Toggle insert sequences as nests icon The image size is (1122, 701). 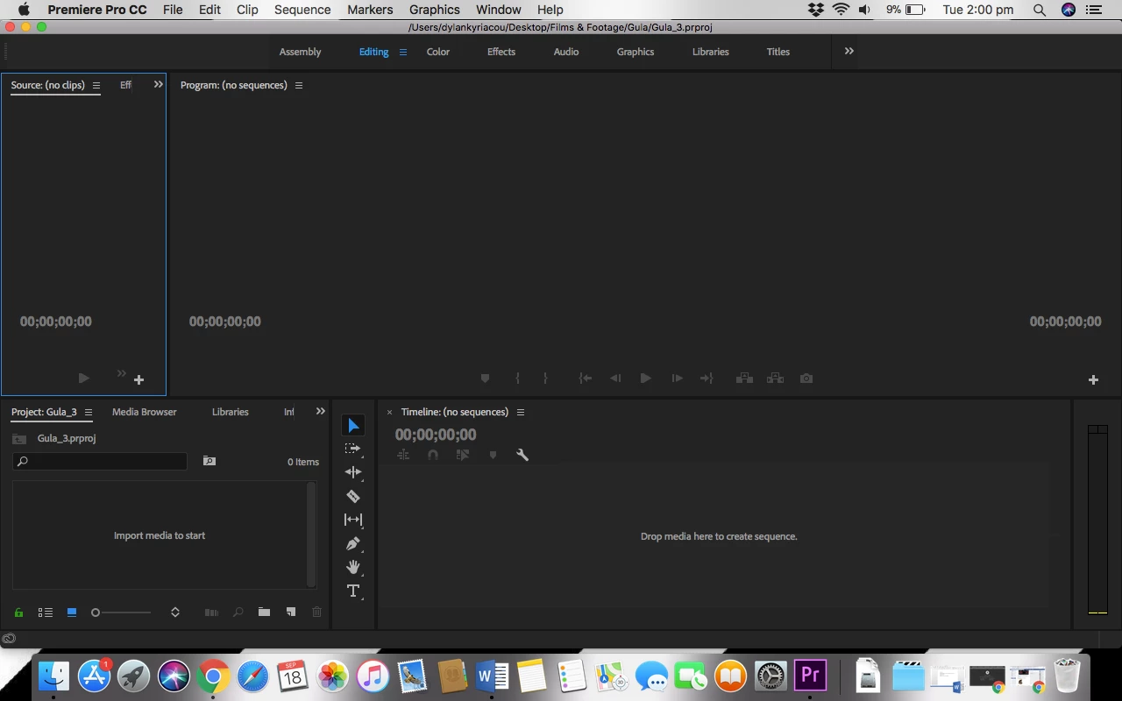click(403, 455)
